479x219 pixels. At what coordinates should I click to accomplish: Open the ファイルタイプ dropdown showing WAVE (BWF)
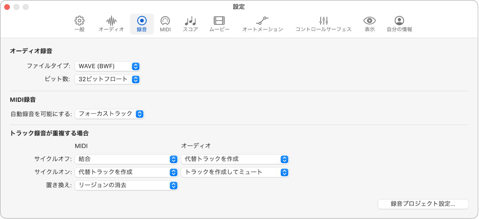pos(108,66)
